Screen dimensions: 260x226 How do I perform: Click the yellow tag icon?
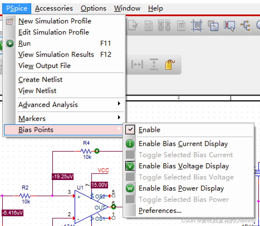tap(170, 65)
